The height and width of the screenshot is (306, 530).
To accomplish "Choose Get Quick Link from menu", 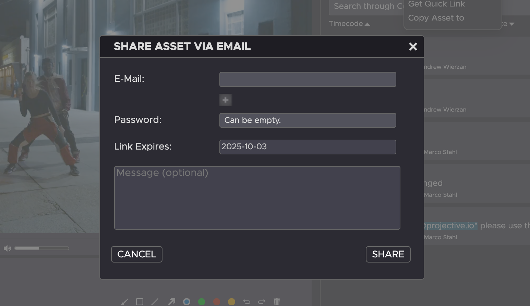I will (436, 4).
